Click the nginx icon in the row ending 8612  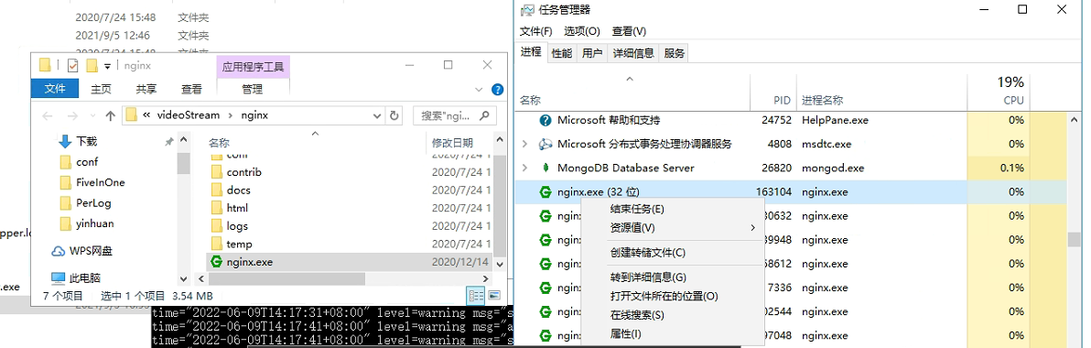pos(545,264)
